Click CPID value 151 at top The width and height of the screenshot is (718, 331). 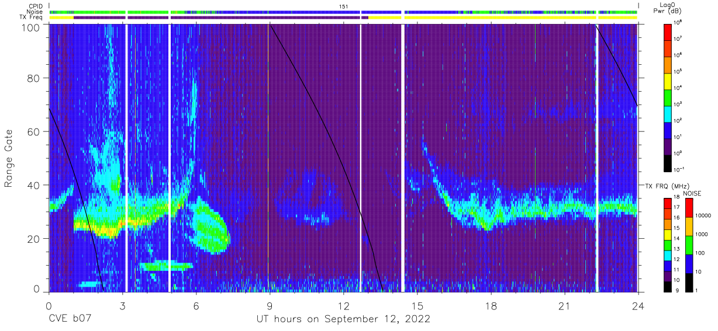[344, 6]
